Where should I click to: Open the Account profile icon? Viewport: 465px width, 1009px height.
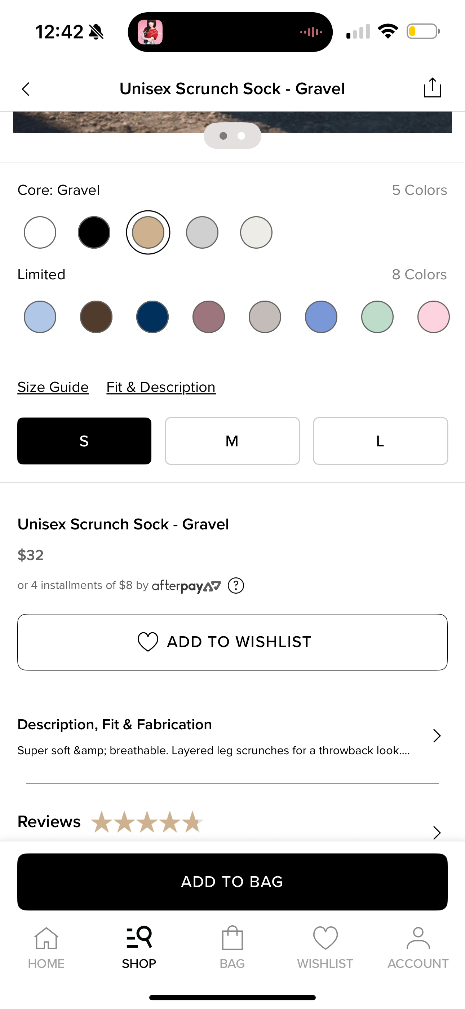pos(418,939)
